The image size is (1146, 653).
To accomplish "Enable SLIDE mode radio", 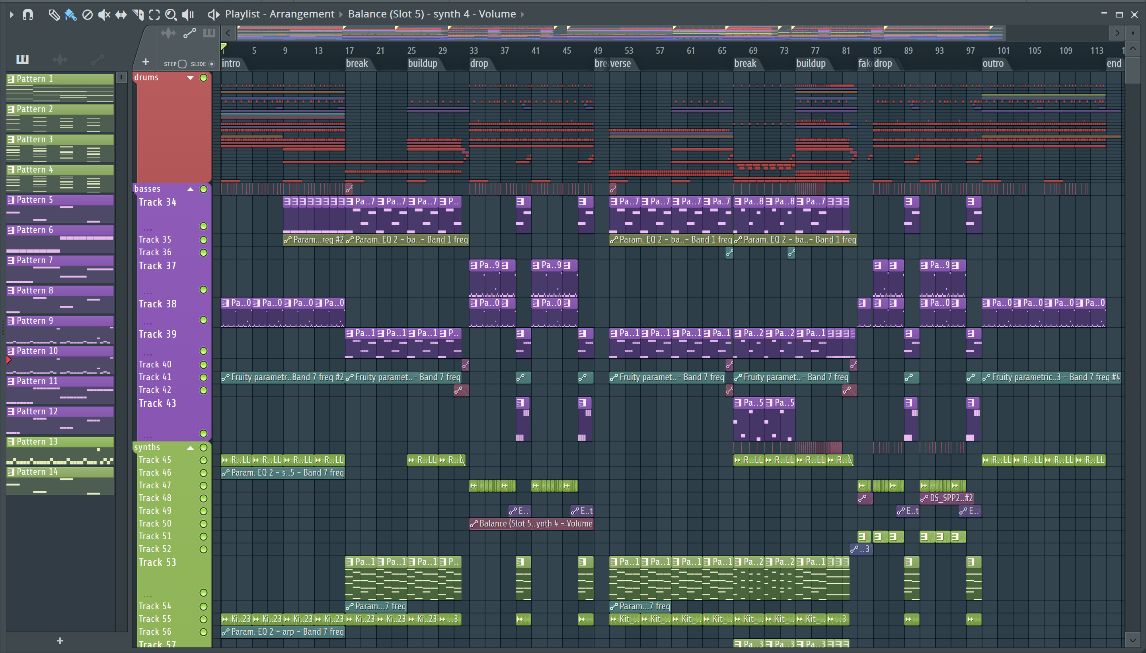I will (x=212, y=64).
